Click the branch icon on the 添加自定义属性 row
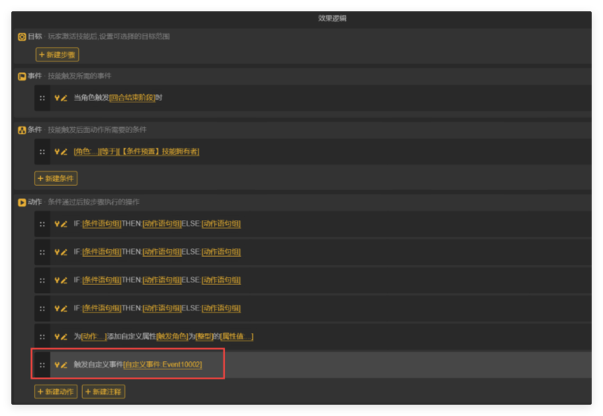603x416 pixels. [x=57, y=336]
